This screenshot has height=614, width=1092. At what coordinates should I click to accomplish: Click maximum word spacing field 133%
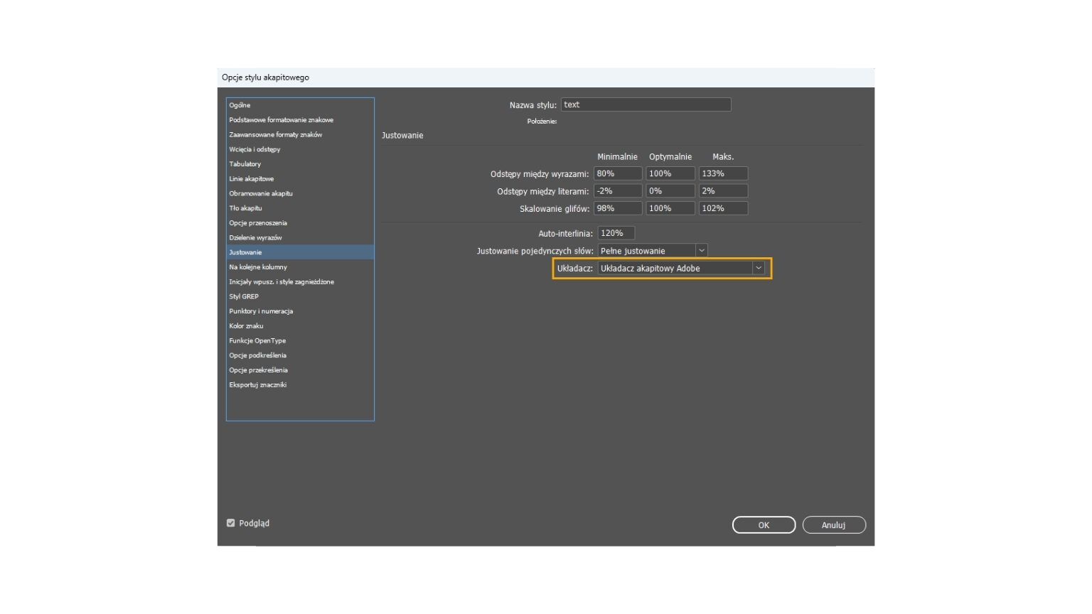723,173
